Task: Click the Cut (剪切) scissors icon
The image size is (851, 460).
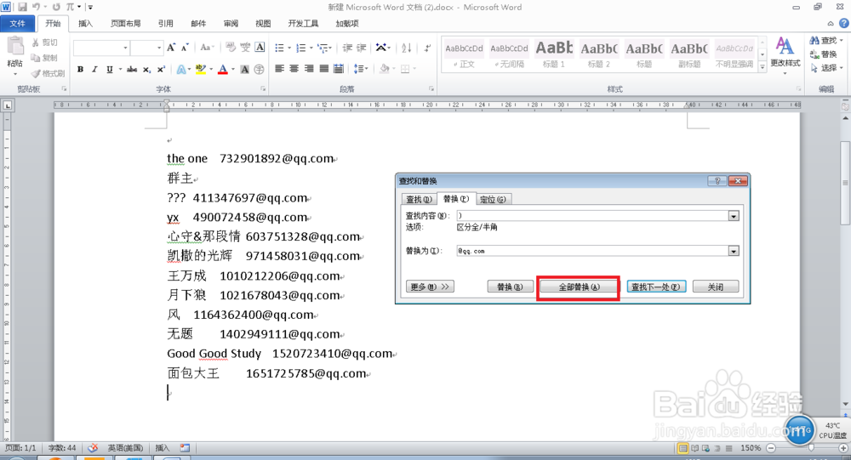Action: [36, 43]
